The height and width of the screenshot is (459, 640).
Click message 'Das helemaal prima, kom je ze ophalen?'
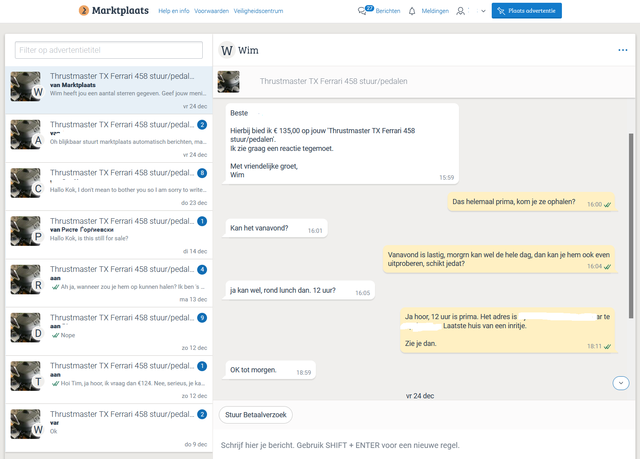532,202
